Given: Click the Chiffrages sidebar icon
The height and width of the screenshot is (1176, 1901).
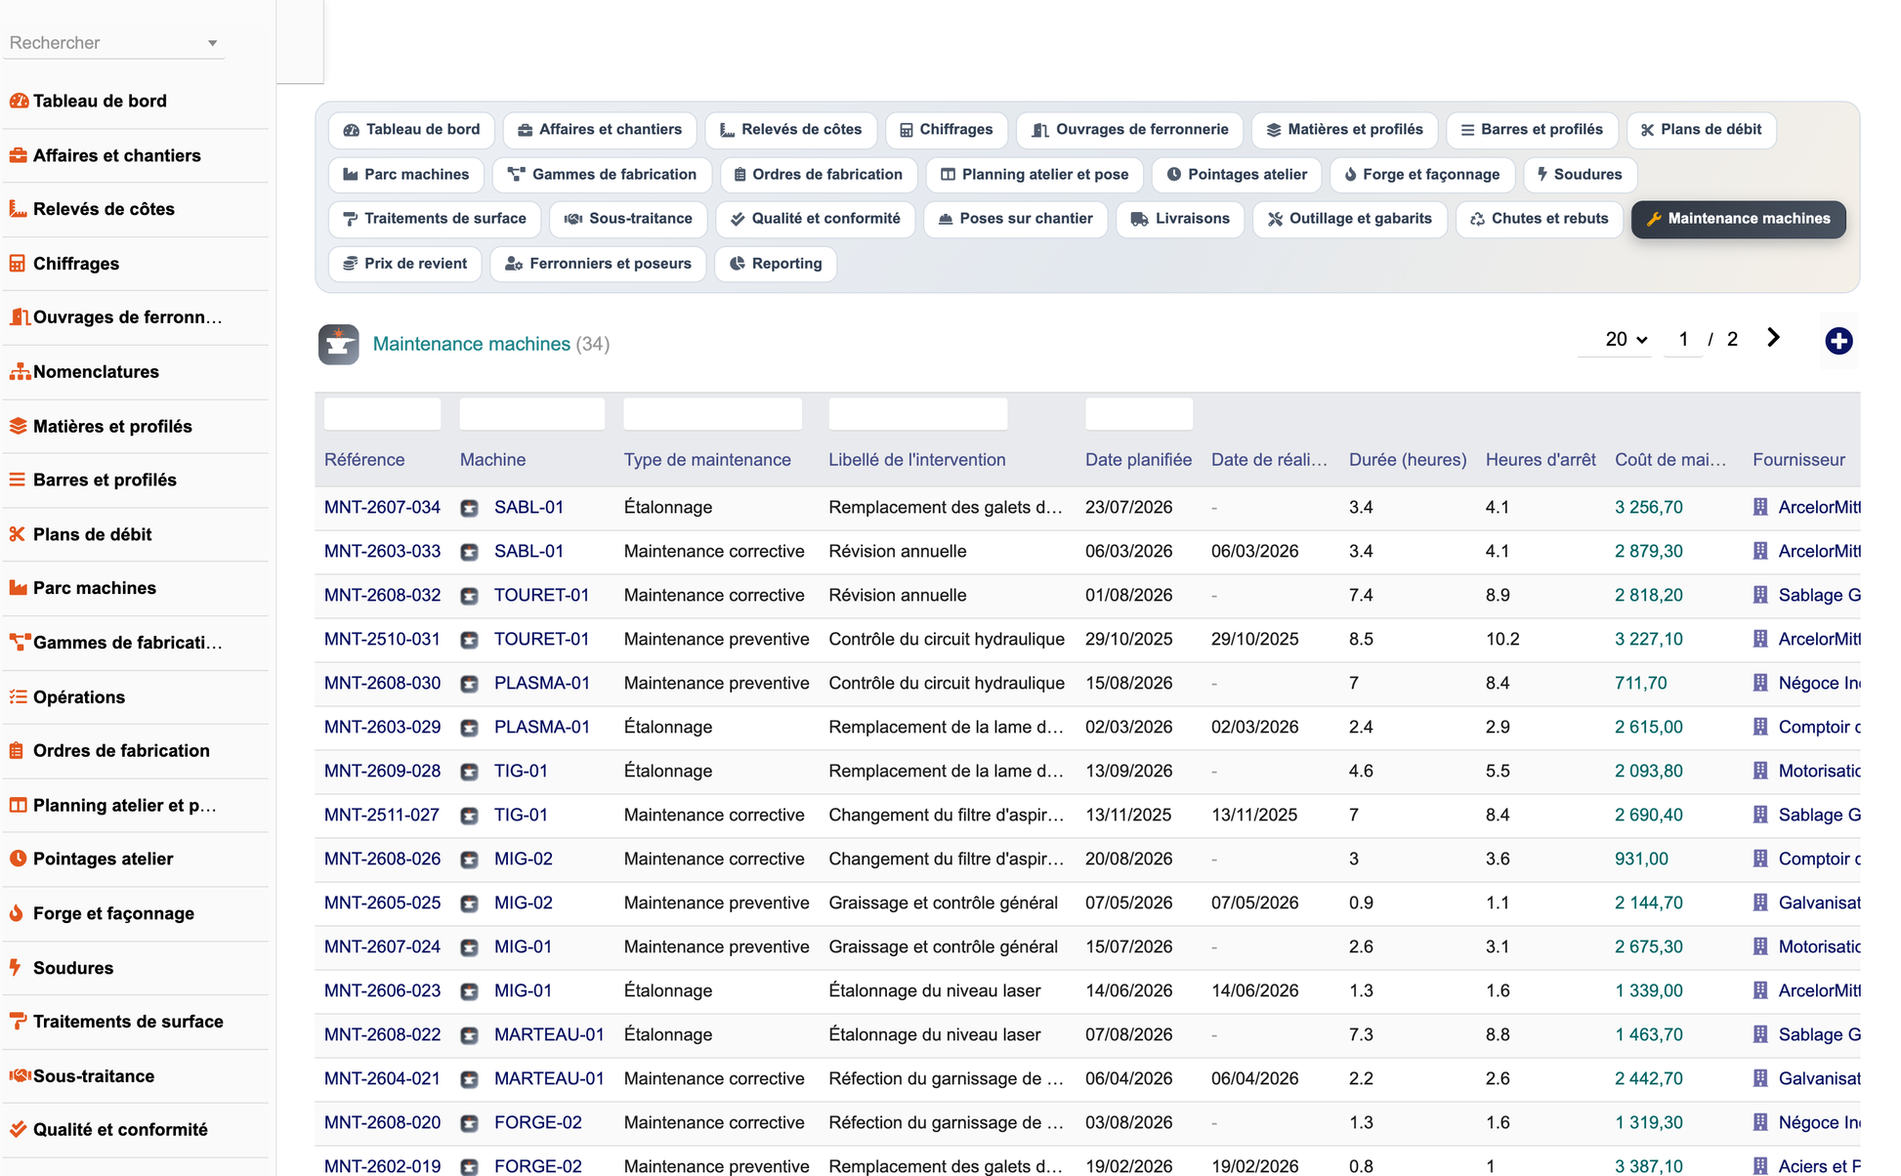Looking at the screenshot, I should point(19,264).
